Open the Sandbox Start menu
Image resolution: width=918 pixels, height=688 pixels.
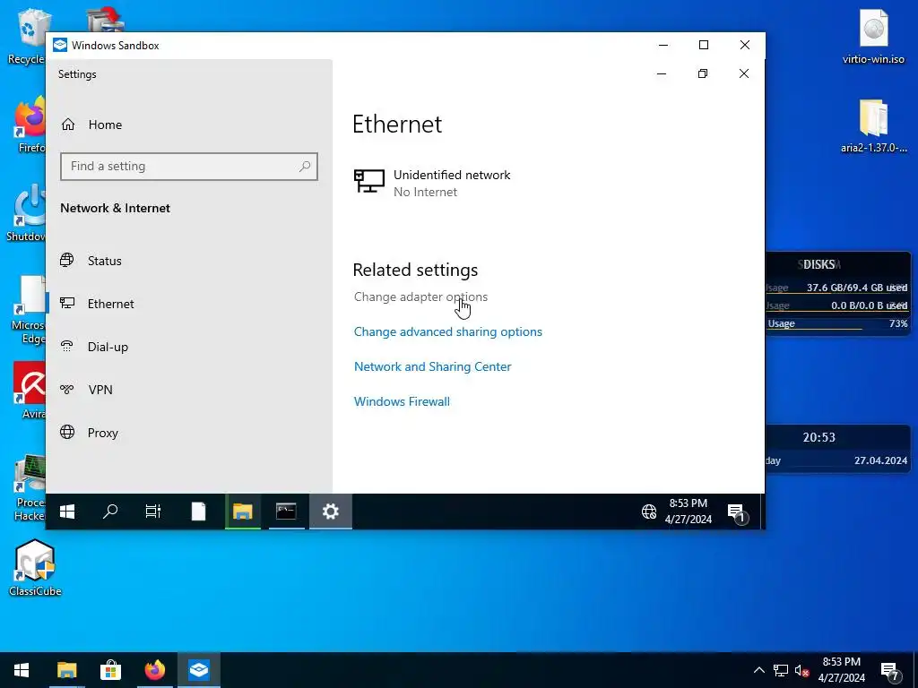tap(67, 512)
